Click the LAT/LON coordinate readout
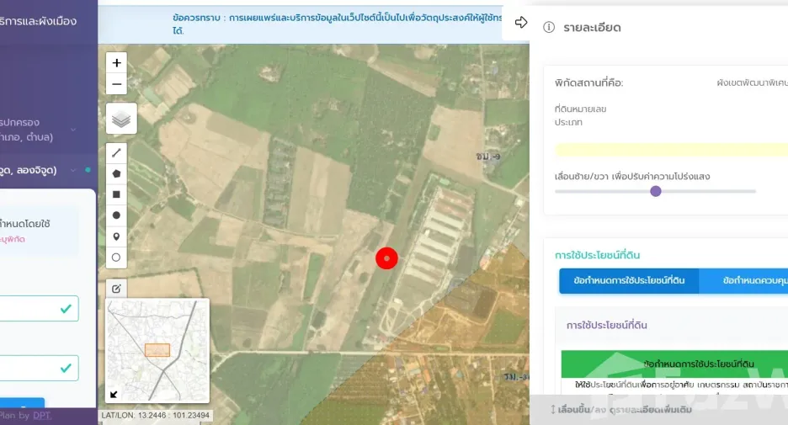The height and width of the screenshot is (425, 788). (155, 416)
